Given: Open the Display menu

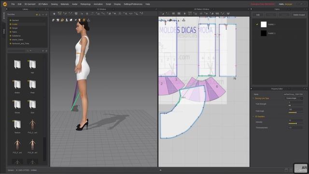Looking at the screenshot, I should tap(117, 4).
